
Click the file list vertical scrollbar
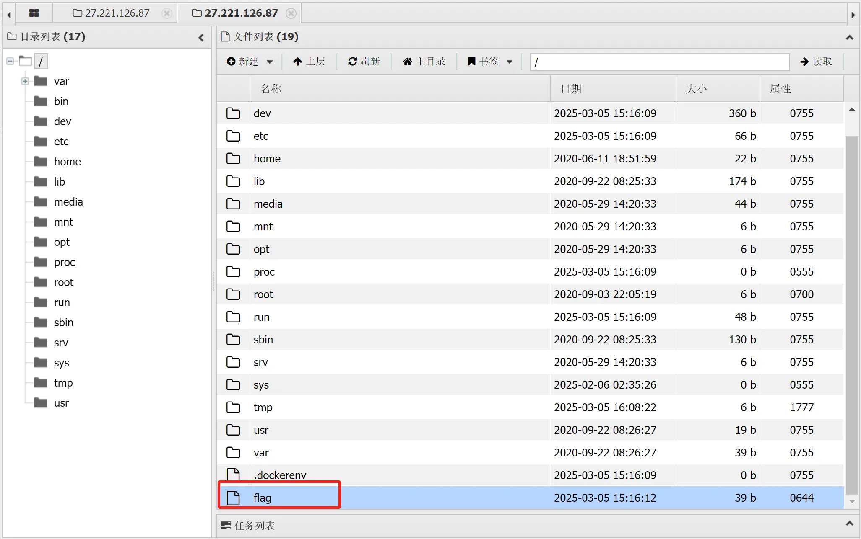852,314
